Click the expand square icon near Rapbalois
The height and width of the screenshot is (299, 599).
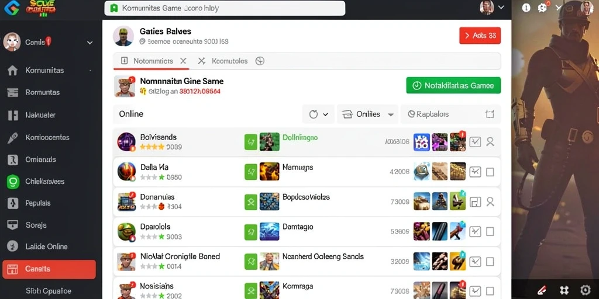coord(490,114)
